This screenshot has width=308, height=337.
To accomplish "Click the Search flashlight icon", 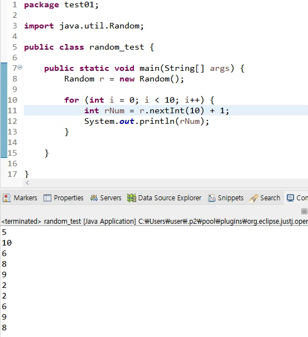I will point(254,198).
